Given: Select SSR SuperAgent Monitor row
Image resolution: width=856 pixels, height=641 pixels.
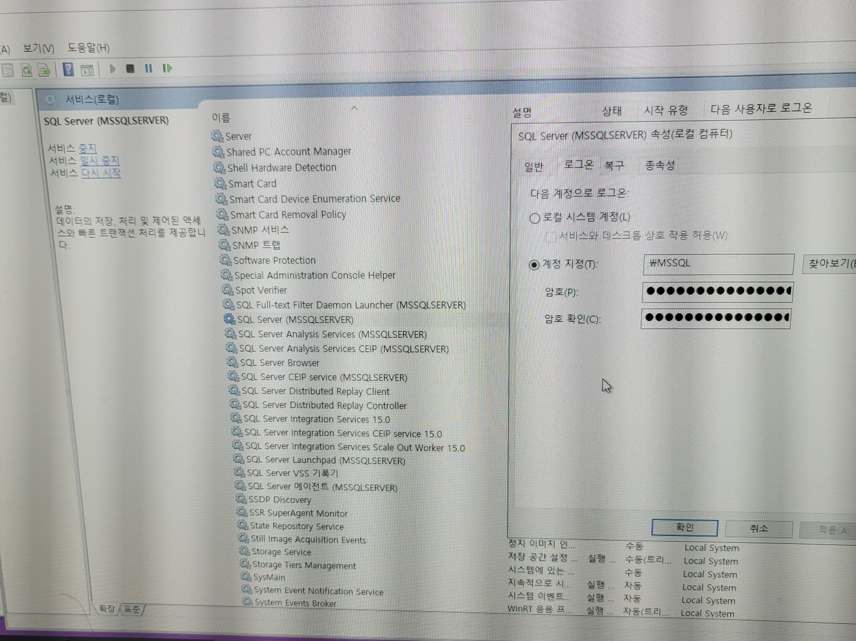Looking at the screenshot, I should pos(298,513).
